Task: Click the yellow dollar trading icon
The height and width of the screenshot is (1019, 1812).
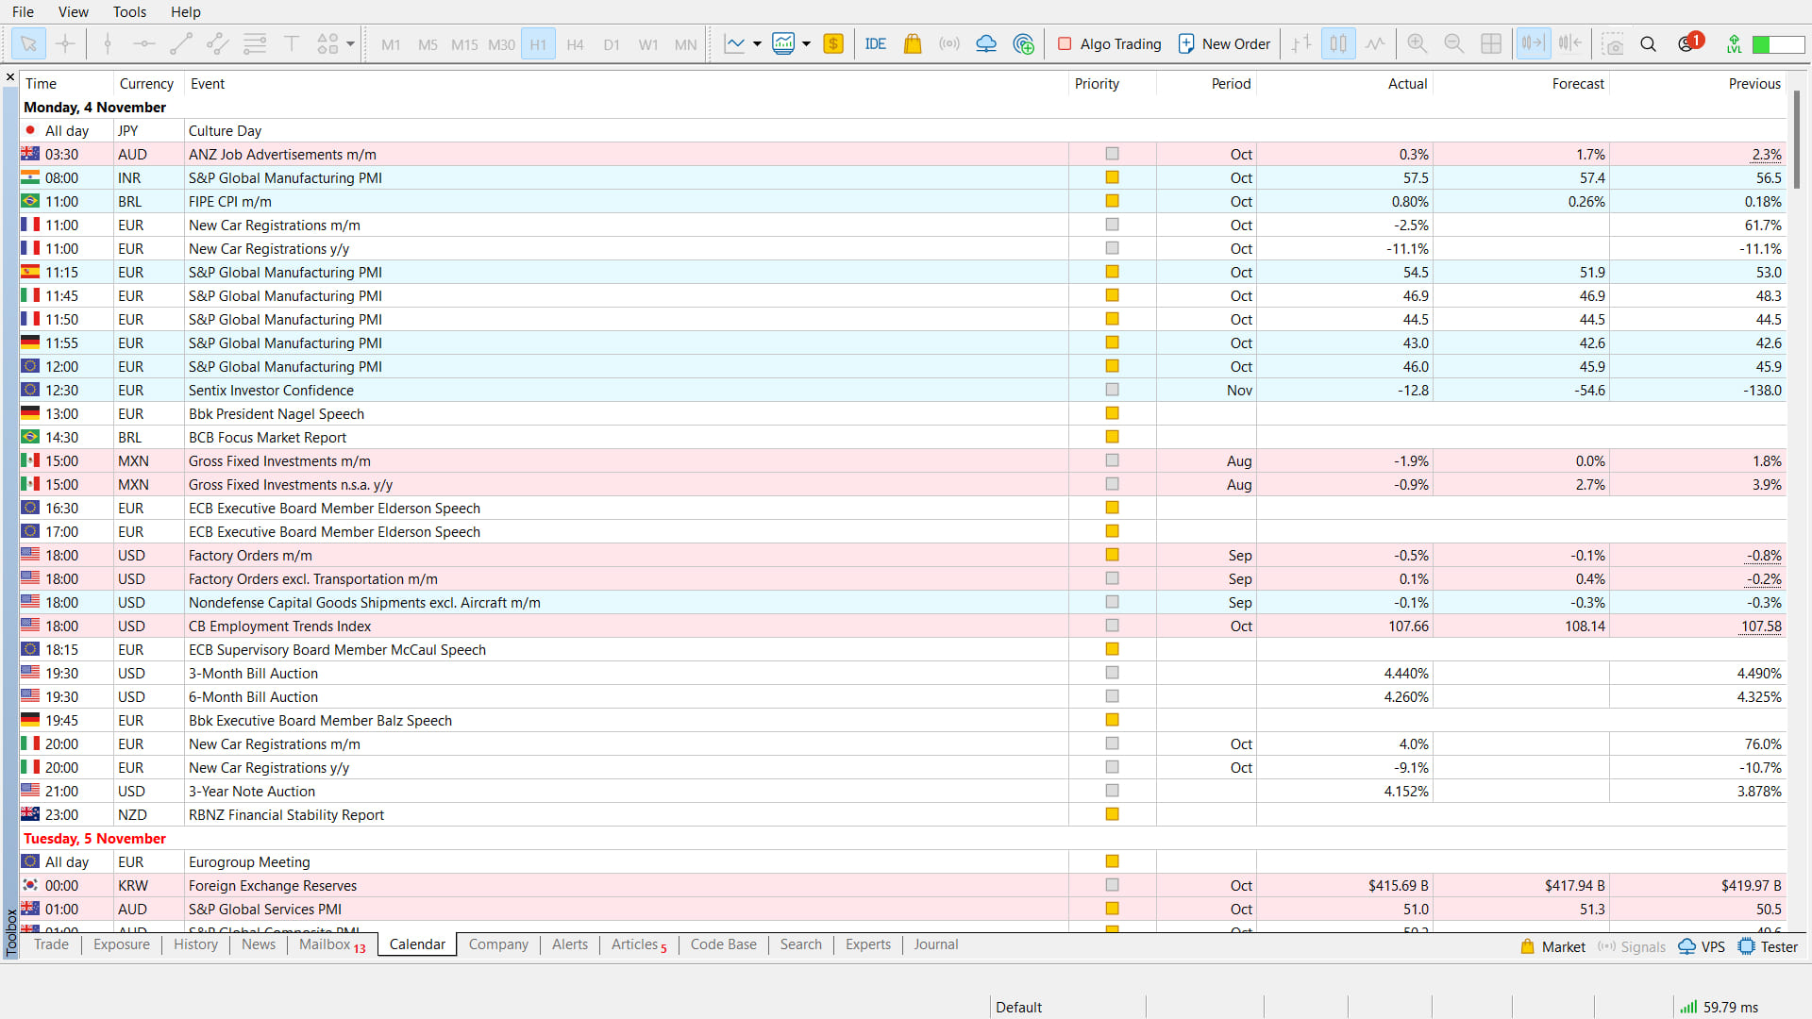Action: [833, 43]
